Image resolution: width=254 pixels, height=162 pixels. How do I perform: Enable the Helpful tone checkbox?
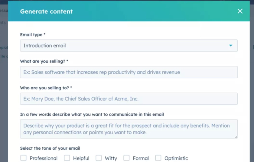pyautogui.click(x=67, y=158)
